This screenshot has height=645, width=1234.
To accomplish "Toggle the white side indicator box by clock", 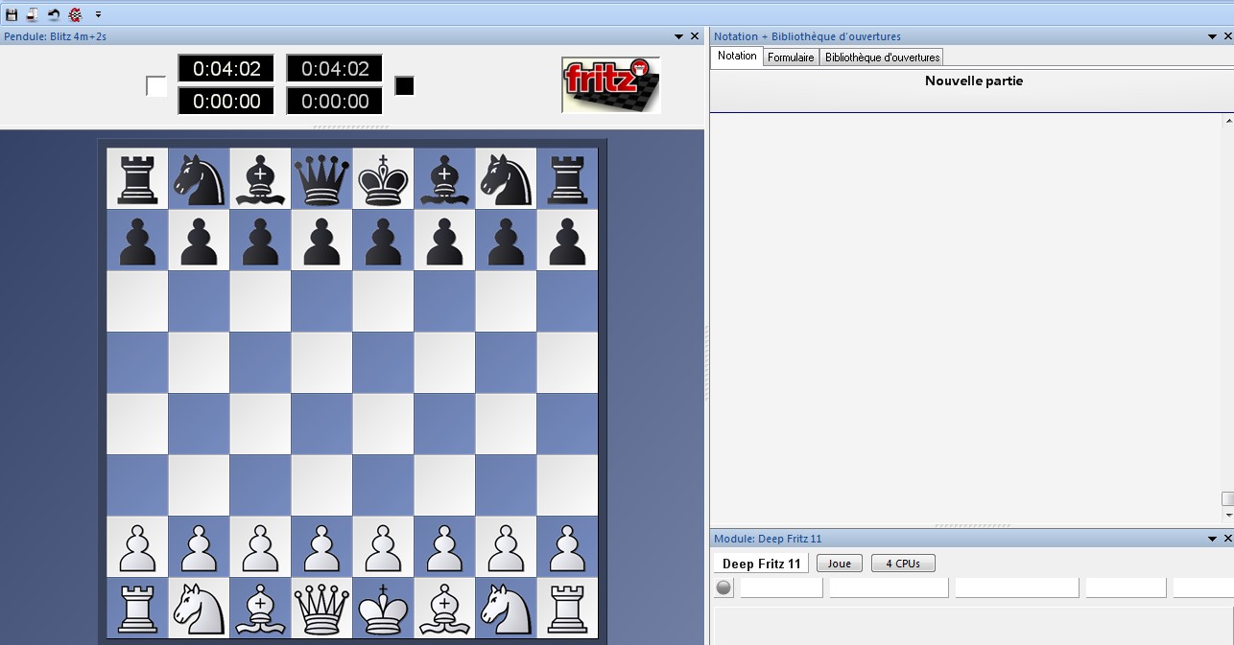I will coord(155,86).
